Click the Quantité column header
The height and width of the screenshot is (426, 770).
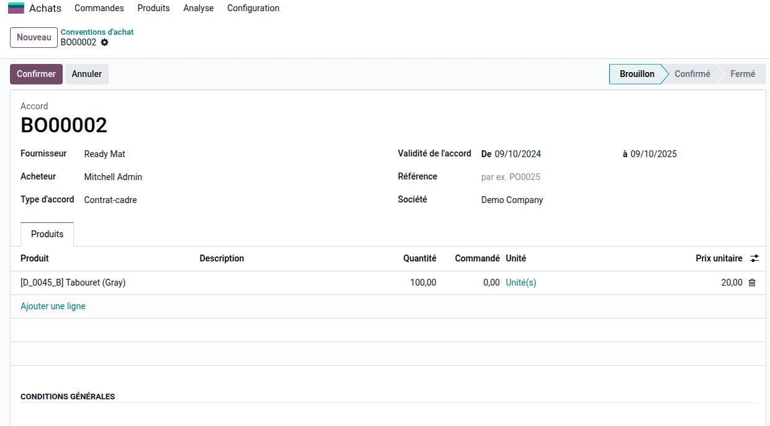(x=420, y=258)
